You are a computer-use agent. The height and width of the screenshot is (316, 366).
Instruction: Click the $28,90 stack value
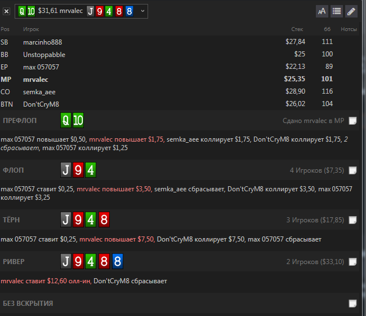(x=295, y=91)
